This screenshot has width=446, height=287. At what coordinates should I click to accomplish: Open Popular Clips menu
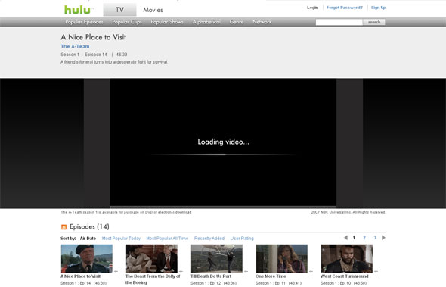[x=127, y=22]
